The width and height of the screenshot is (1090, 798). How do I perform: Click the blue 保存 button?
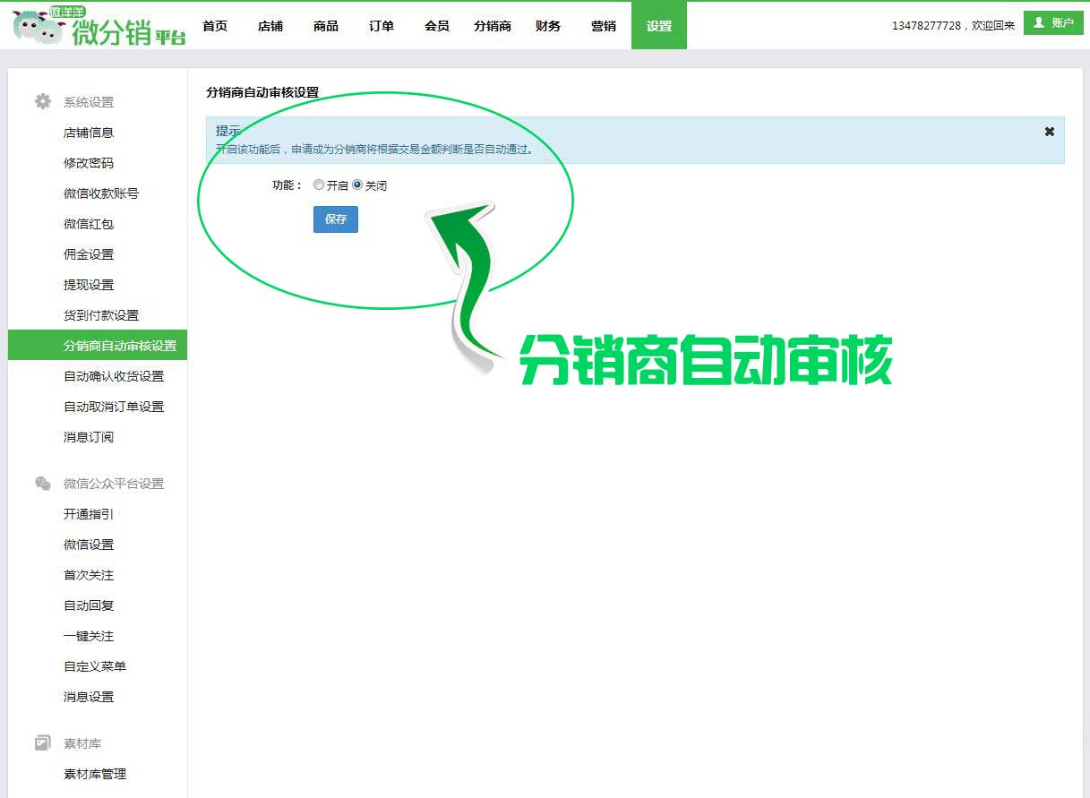pyautogui.click(x=336, y=219)
